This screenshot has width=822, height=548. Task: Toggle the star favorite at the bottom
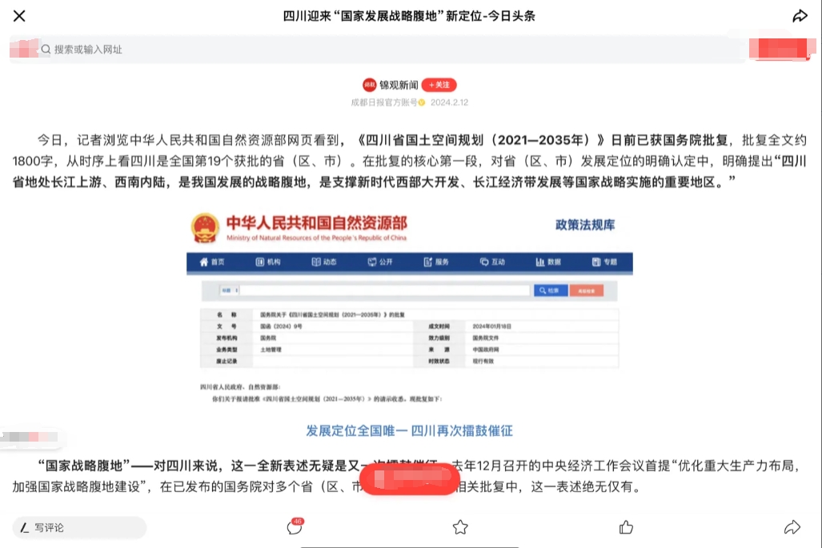pos(460,528)
